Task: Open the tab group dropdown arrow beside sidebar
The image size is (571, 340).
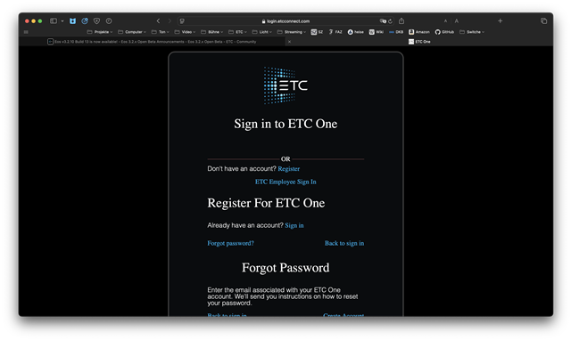Action: [62, 21]
